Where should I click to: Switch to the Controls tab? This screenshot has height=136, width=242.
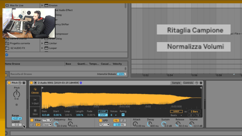(x=188, y=83)
